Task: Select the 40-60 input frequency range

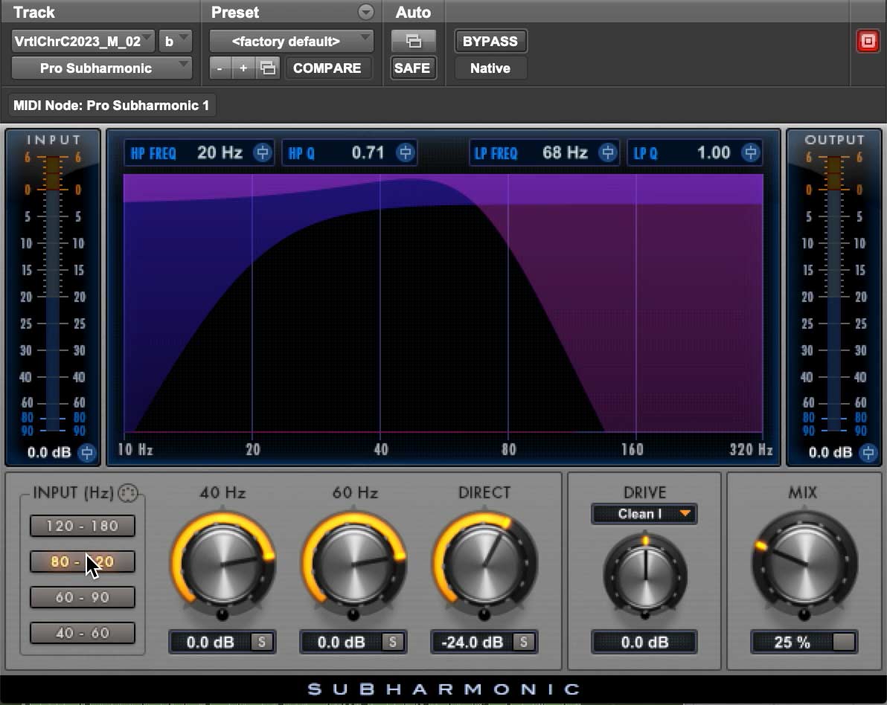Action: click(82, 633)
